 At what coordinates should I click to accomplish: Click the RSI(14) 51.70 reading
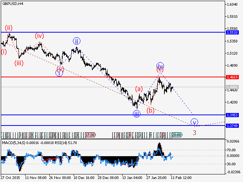click(66, 143)
